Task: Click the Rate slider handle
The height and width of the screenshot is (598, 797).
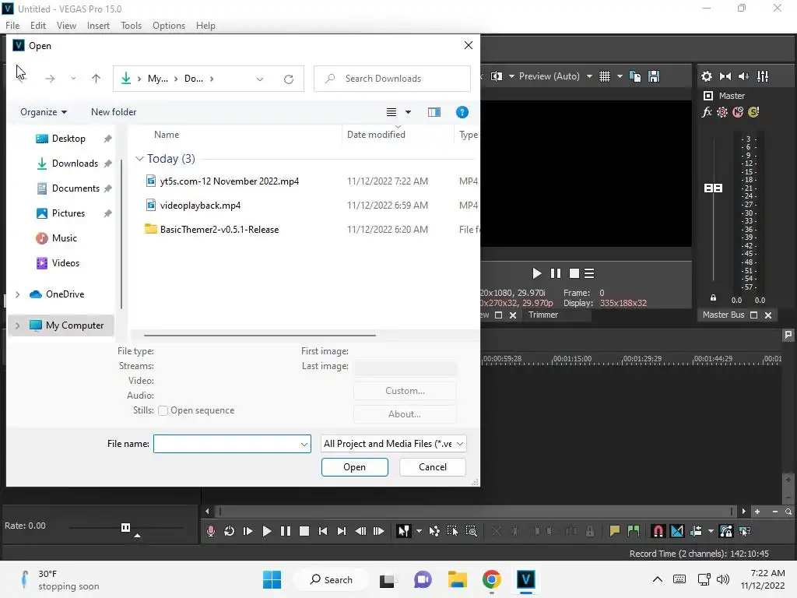Action: click(125, 527)
